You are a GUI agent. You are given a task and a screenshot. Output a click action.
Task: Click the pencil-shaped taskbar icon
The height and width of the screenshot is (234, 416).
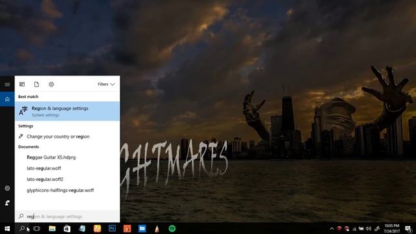click(x=157, y=228)
